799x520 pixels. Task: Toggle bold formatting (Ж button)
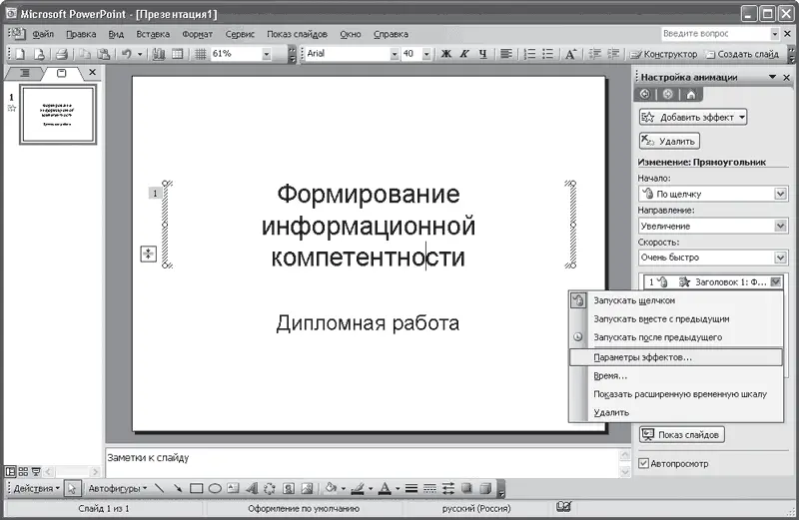[445, 53]
